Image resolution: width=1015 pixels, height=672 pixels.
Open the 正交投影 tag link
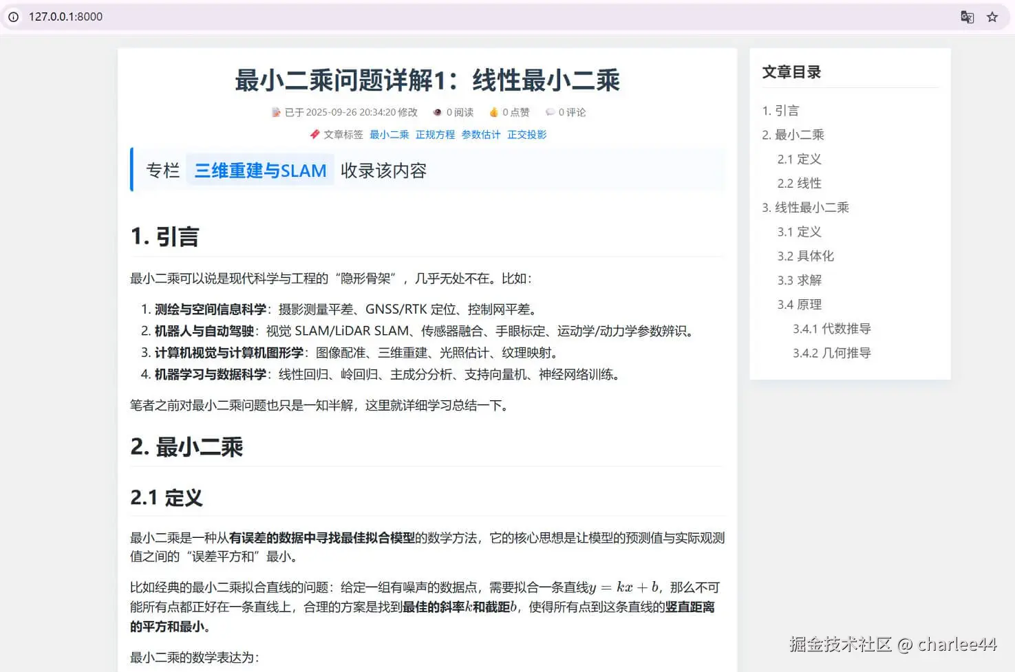point(526,134)
